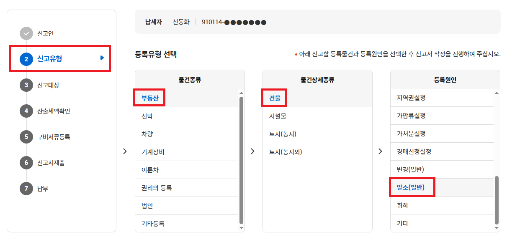This screenshot has height=242, width=507.
Task: Select 건물 in the 물건상세종류 list
Action: [274, 98]
